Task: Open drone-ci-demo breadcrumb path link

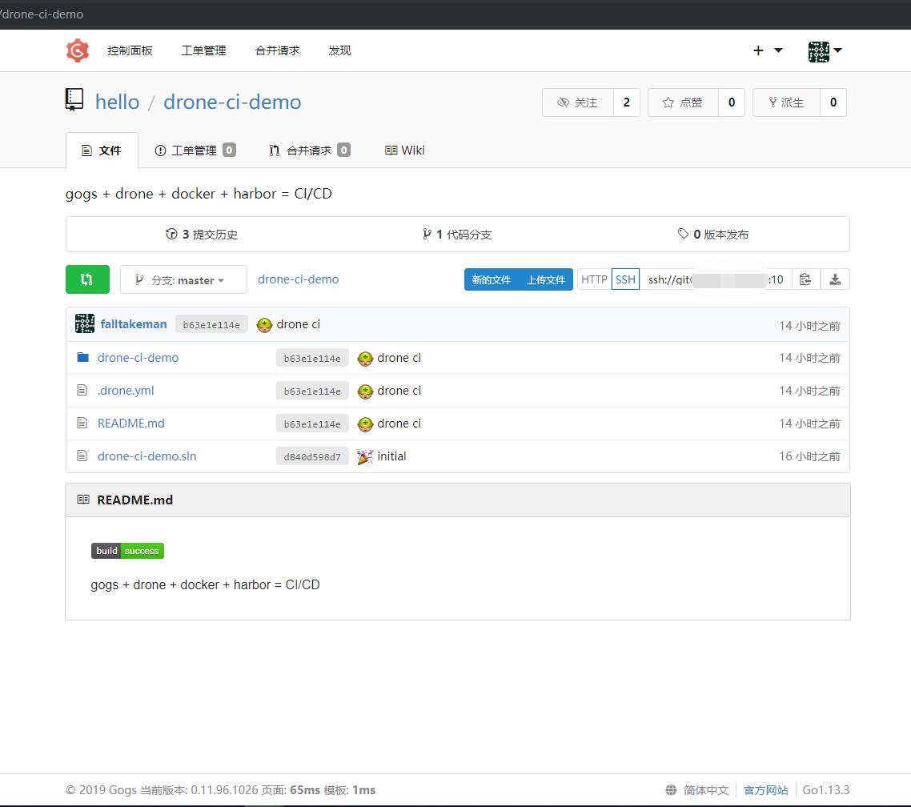Action: click(x=298, y=279)
